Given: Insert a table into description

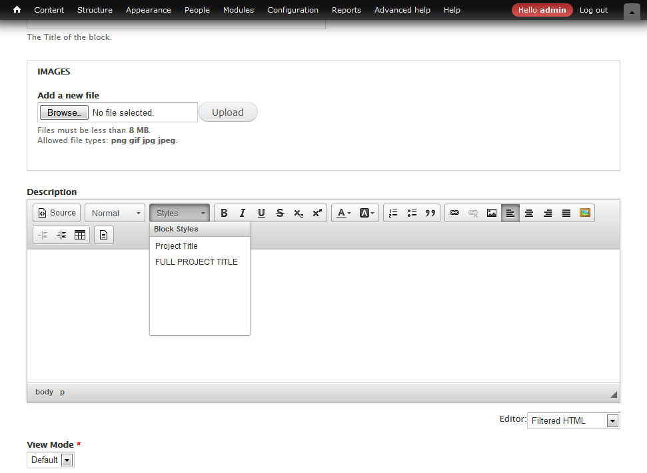Looking at the screenshot, I should click(x=80, y=235).
